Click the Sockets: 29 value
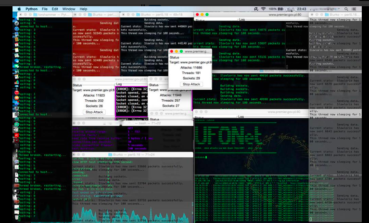Viewport: 369px width, 223px height. click(191, 78)
